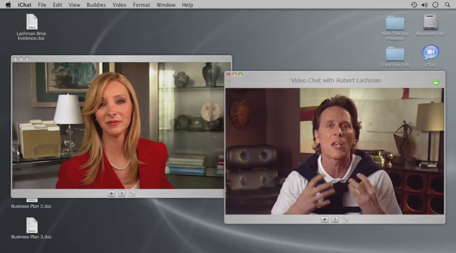Open the Web Therapy Proposal folder
This screenshot has height=253, width=456.
[x=395, y=23]
